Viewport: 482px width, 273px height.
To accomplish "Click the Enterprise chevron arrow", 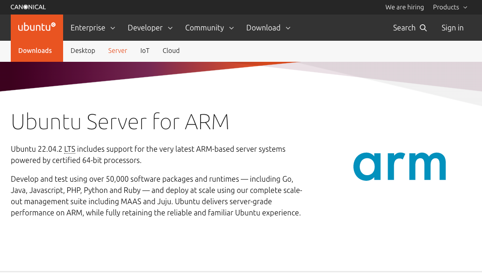I will [113, 28].
